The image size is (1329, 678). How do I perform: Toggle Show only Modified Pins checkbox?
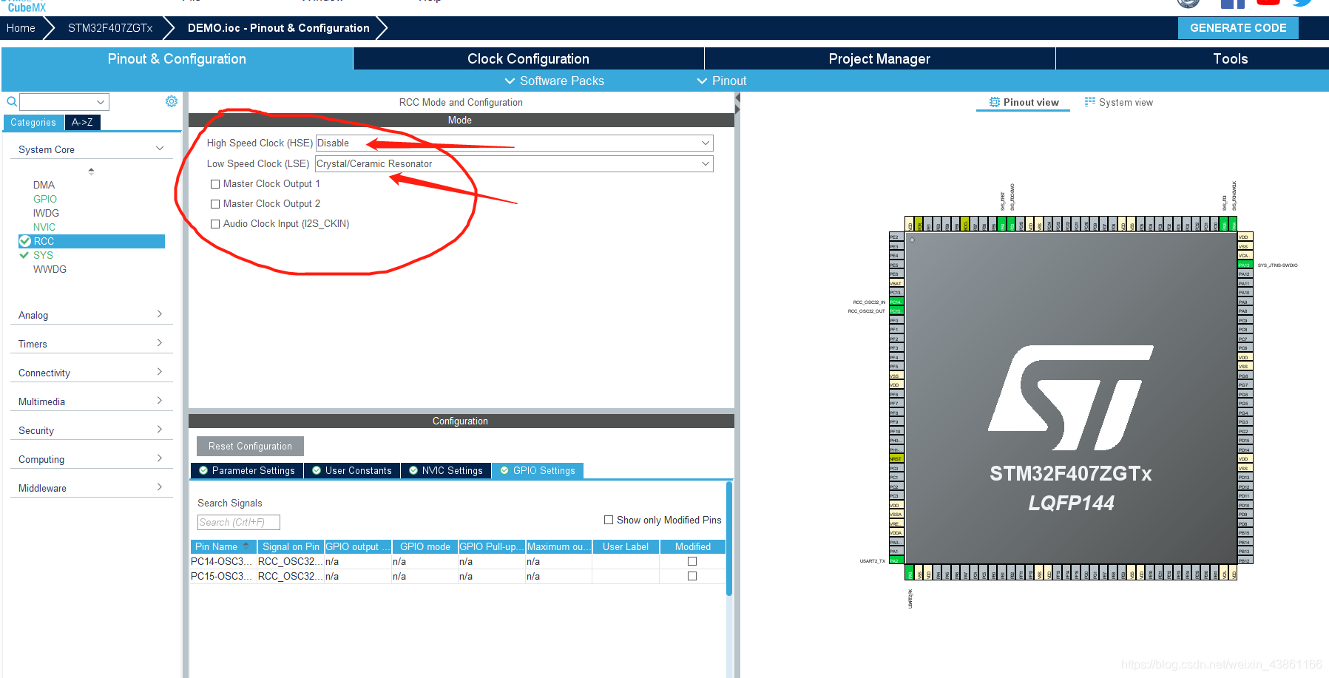click(x=609, y=520)
